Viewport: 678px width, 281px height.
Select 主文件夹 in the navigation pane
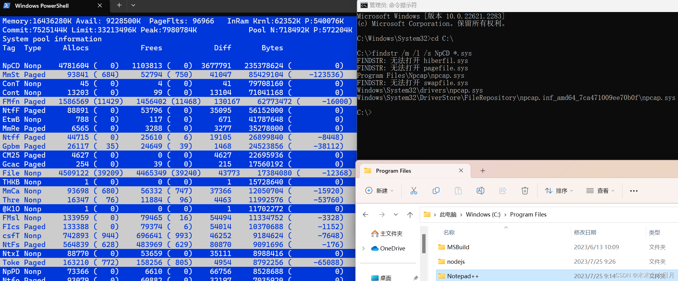387,233
